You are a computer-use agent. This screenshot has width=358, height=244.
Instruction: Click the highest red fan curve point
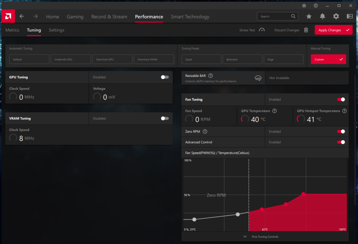pyautogui.click(x=303, y=194)
